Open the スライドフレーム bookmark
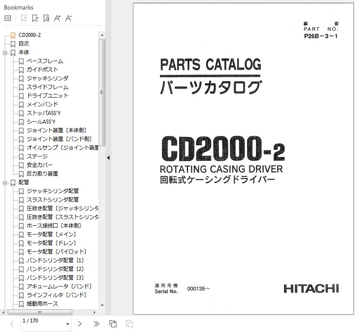The width and height of the screenshot is (355, 332). [48, 87]
